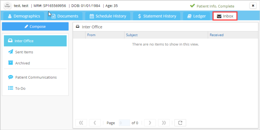This screenshot has height=130, width=260.
Task: Click the MR# SP165569956 text
Action: tap(50, 6)
